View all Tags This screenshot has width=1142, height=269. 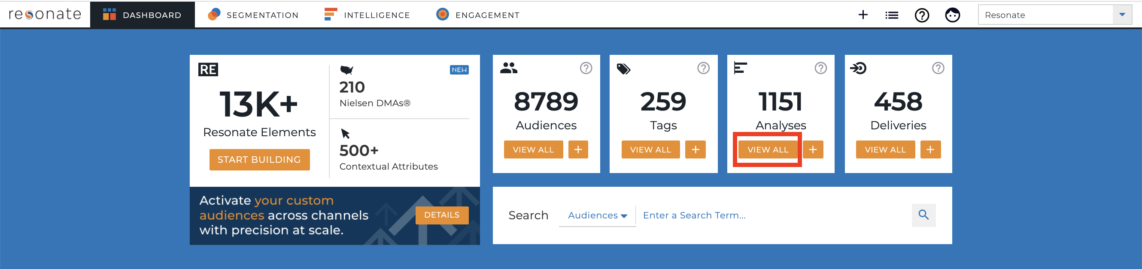650,149
